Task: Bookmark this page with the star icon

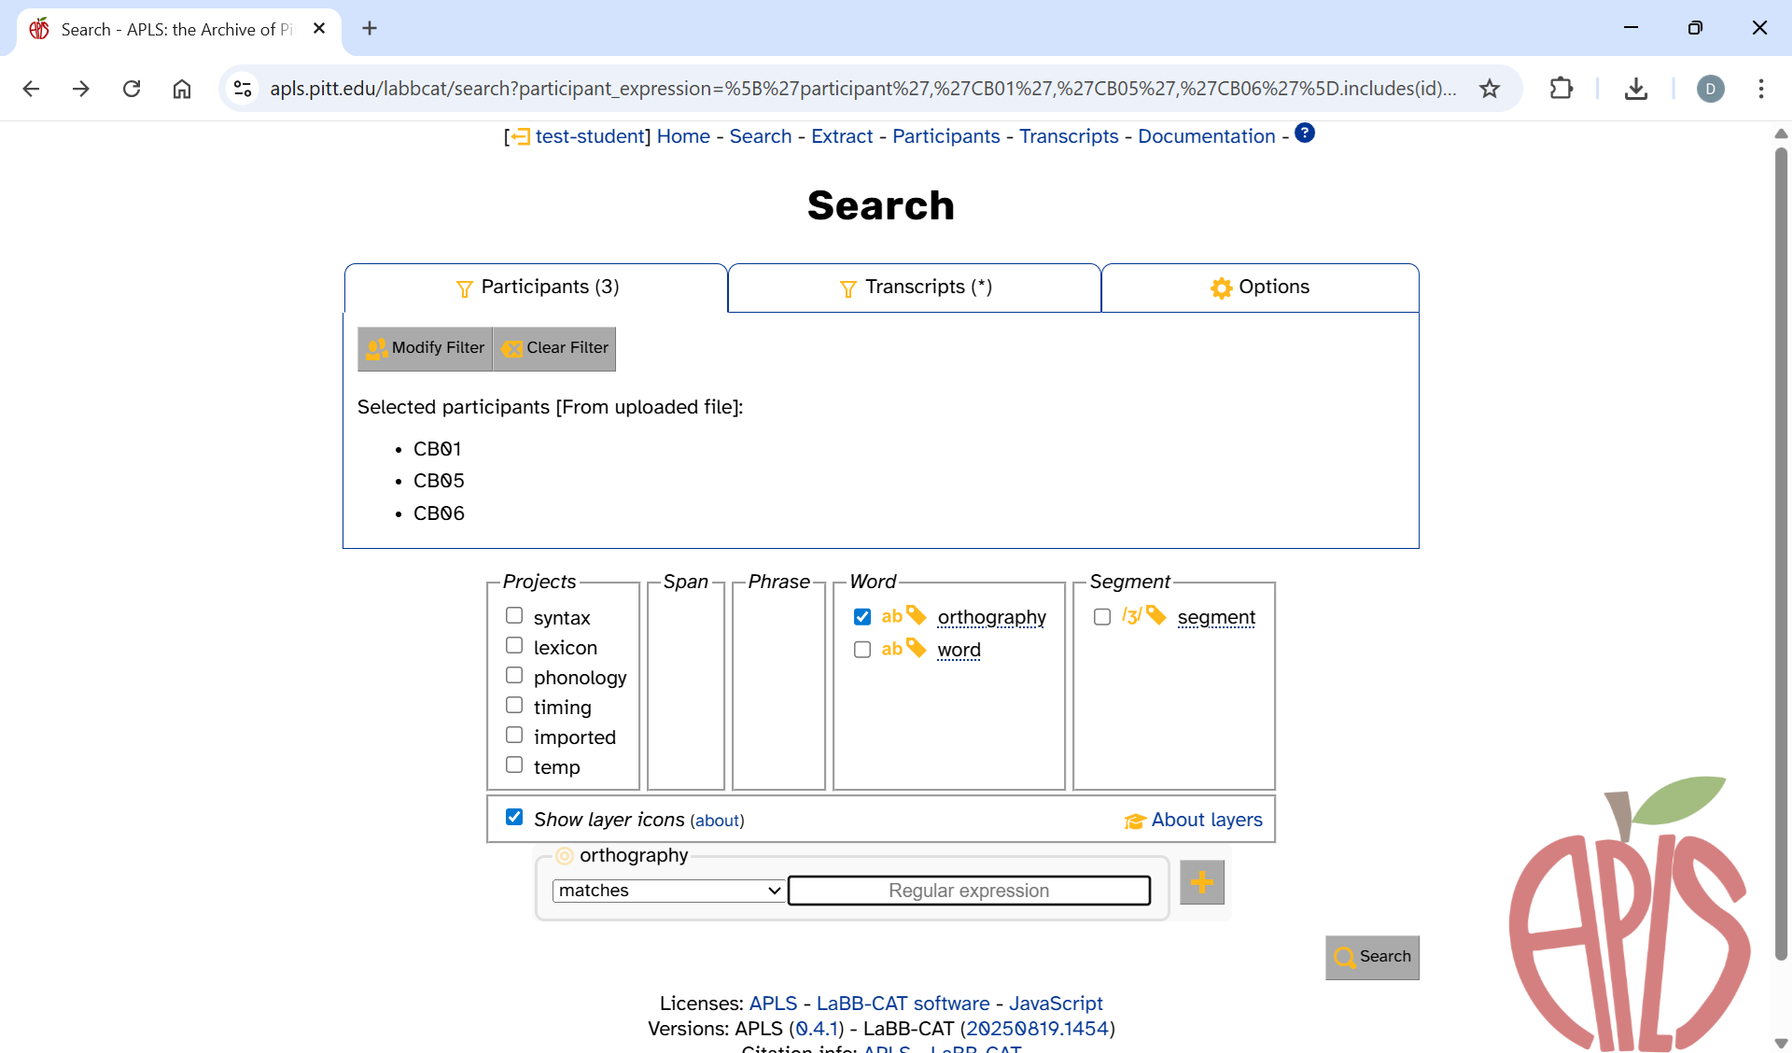Action: point(1490,89)
